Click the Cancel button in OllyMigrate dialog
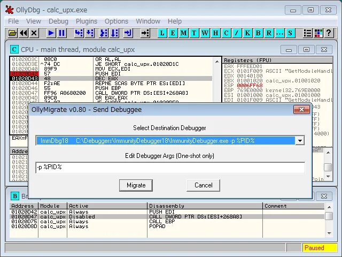The image size is (342, 257). pyautogui.click(x=203, y=185)
